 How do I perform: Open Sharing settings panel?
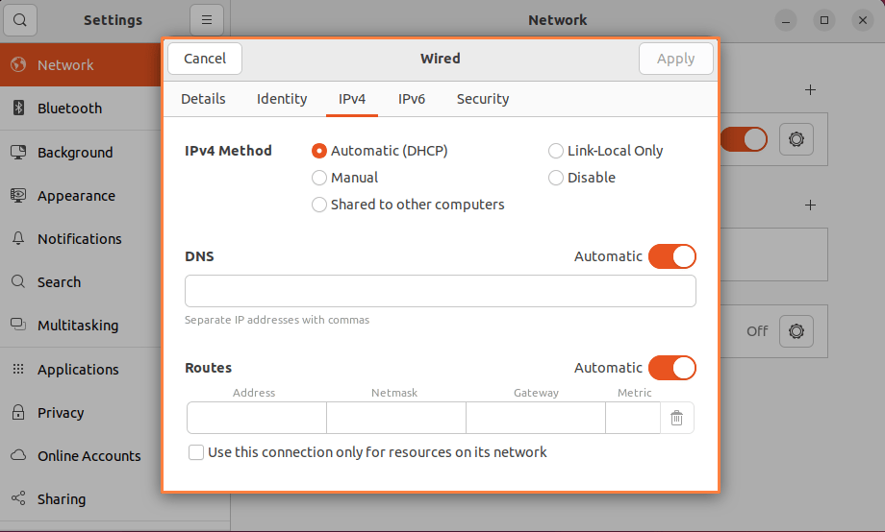(80, 499)
